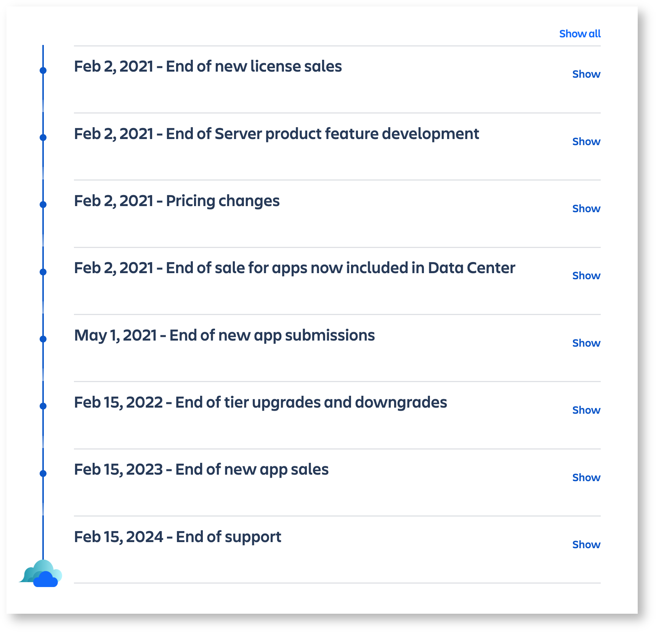
Task: Select the Pricing changes timeline marker
Action: point(43,205)
